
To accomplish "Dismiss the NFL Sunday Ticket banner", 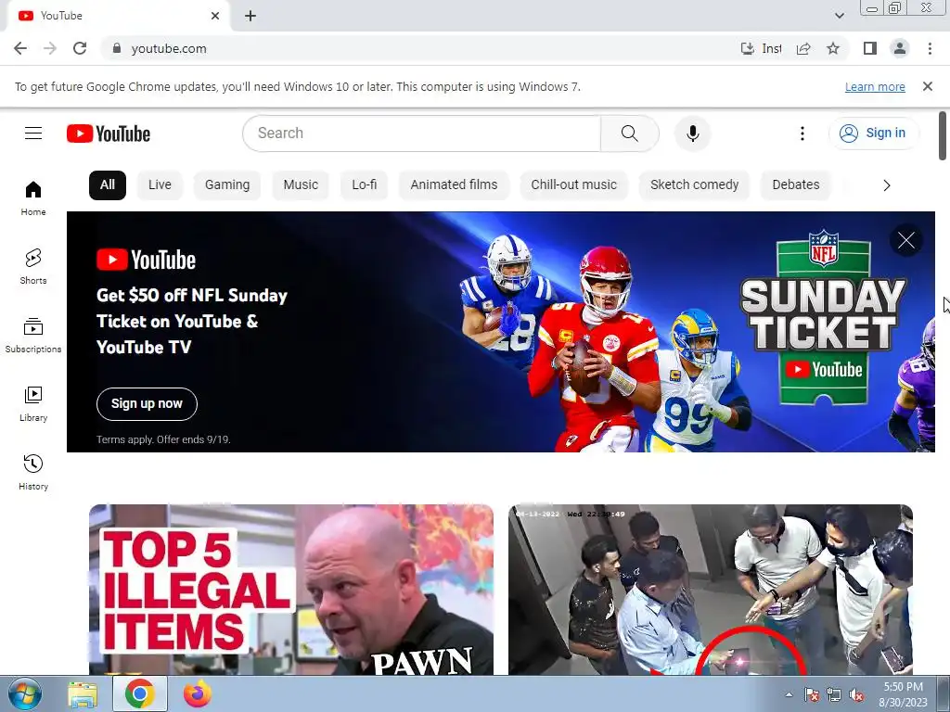I will pos(906,240).
